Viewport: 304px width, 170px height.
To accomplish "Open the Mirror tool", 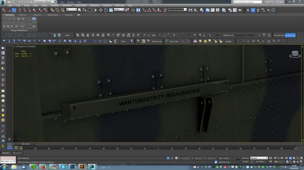I will pyautogui.click(x=190, y=10).
